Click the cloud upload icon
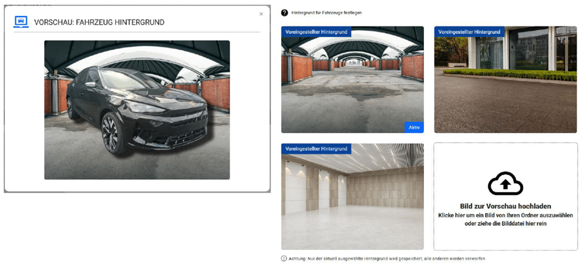The width and height of the screenshot is (584, 267). tap(505, 183)
